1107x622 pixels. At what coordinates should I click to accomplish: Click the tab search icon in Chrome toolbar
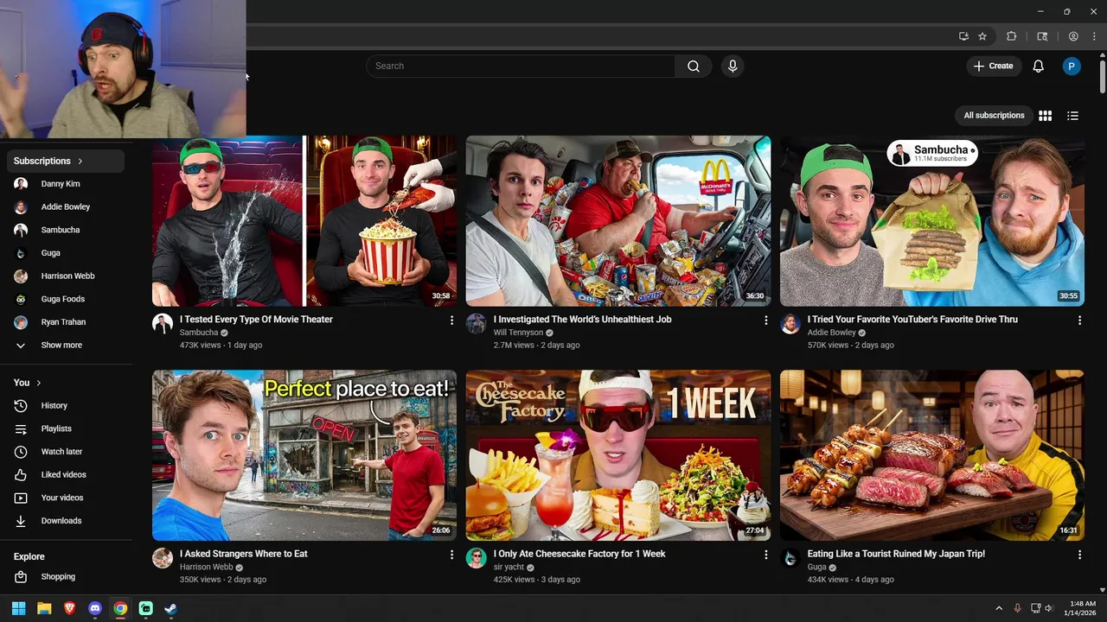click(1042, 36)
